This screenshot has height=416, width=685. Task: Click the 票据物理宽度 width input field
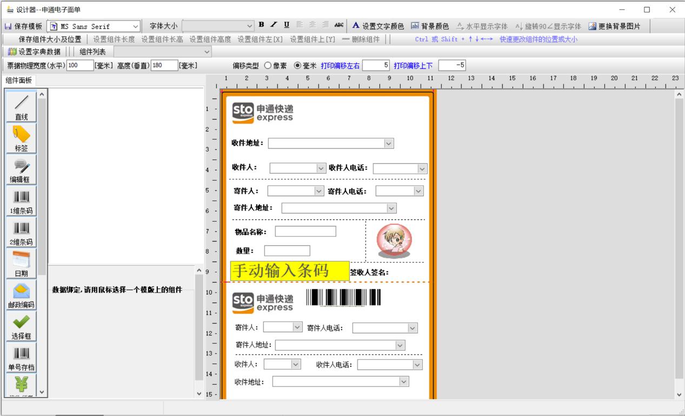coord(79,66)
